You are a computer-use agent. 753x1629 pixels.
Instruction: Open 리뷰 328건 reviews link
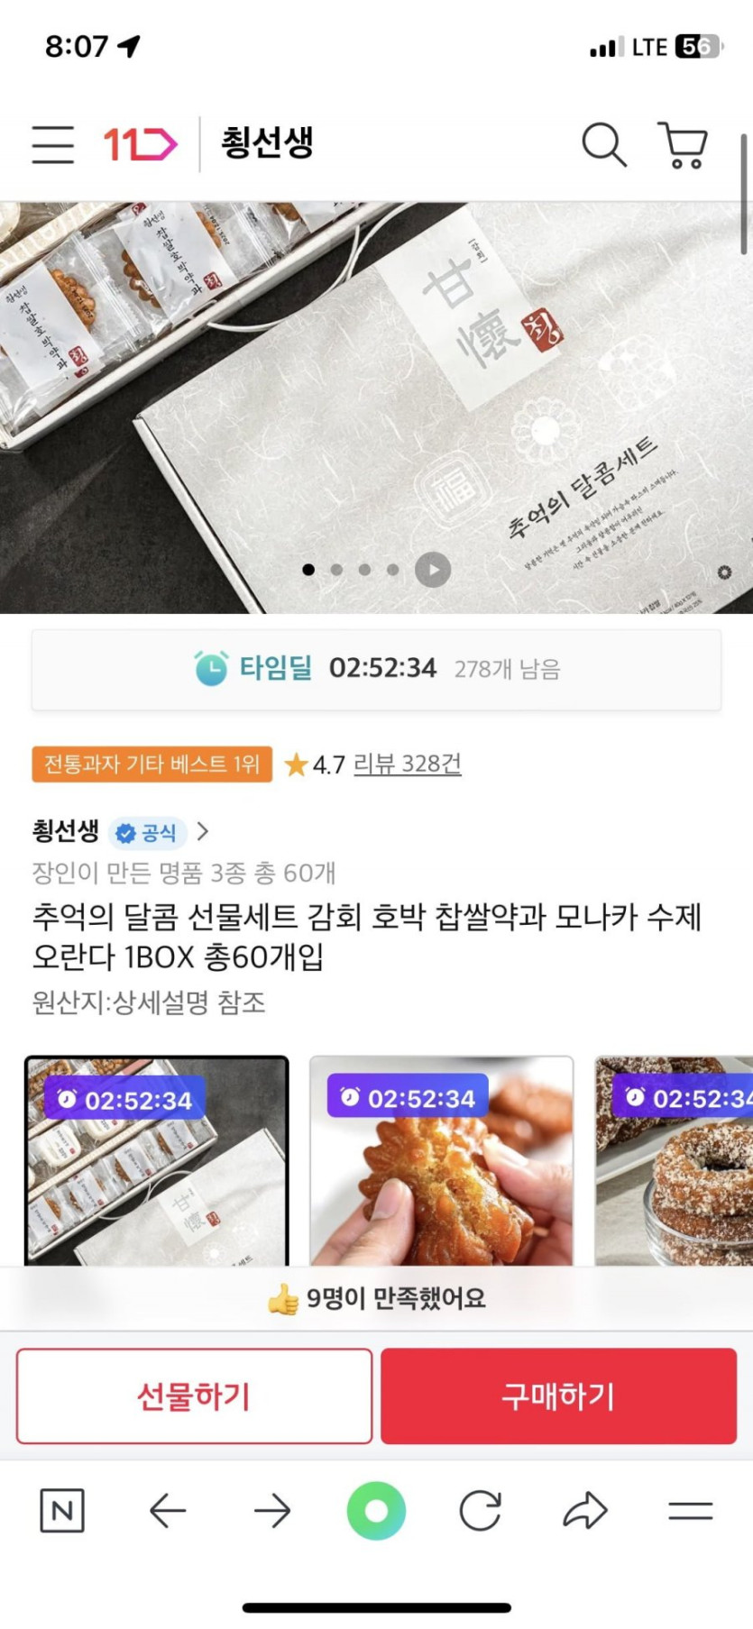click(x=407, y=764)
